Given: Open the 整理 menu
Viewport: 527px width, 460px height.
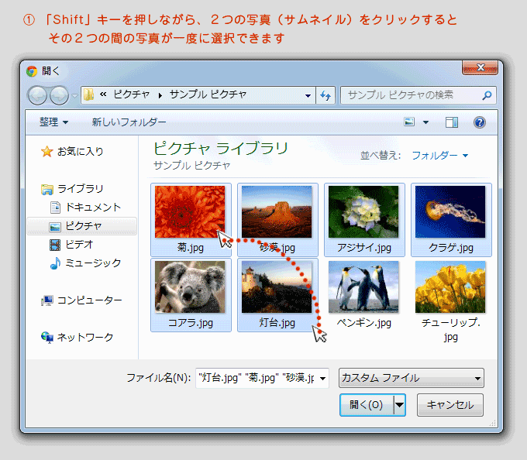Looking at the screenshot, I should [x=53, y=122].
